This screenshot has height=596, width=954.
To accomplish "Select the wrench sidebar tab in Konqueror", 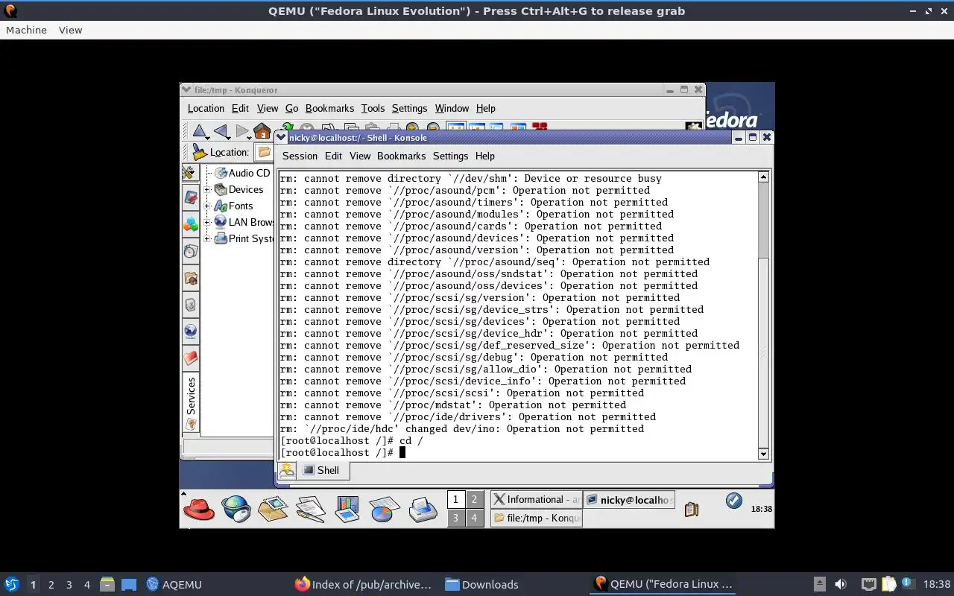I will pyautogui.click(x=190, y=172).
